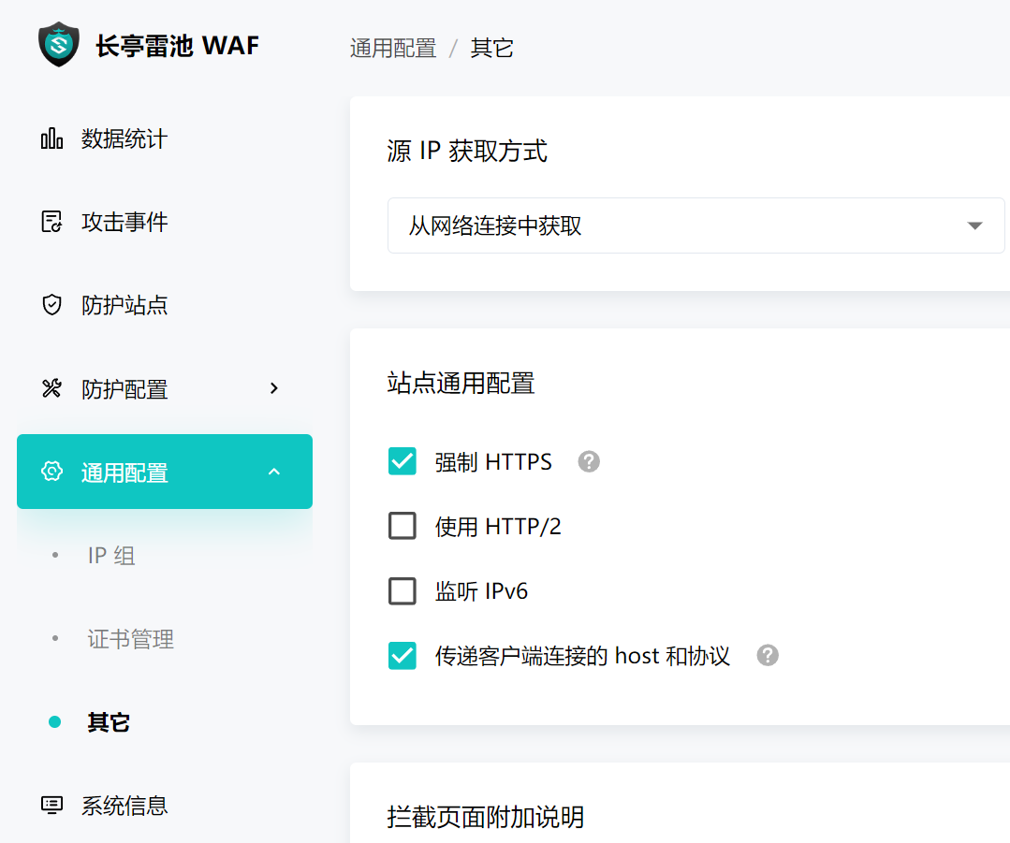Screen dimensions: 1010x843
Task: Uncheck 传递客户端连接的 host 和协议 checkbox
Action: [x=403, y=656]
